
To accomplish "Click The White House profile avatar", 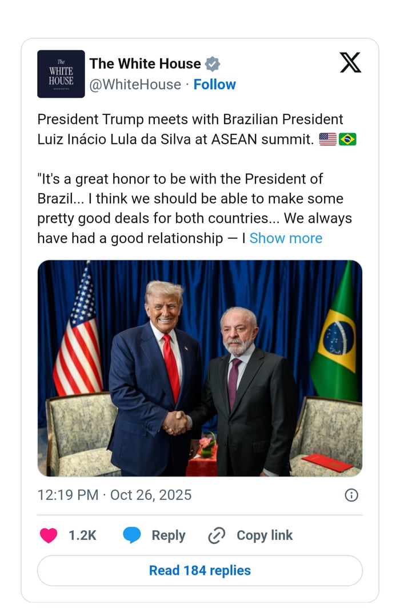I will tap(61, 74).
